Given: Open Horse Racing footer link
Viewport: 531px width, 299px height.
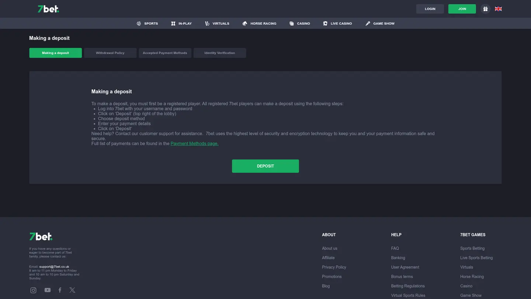Looking at the screenshot, I should tap(472, 276).
